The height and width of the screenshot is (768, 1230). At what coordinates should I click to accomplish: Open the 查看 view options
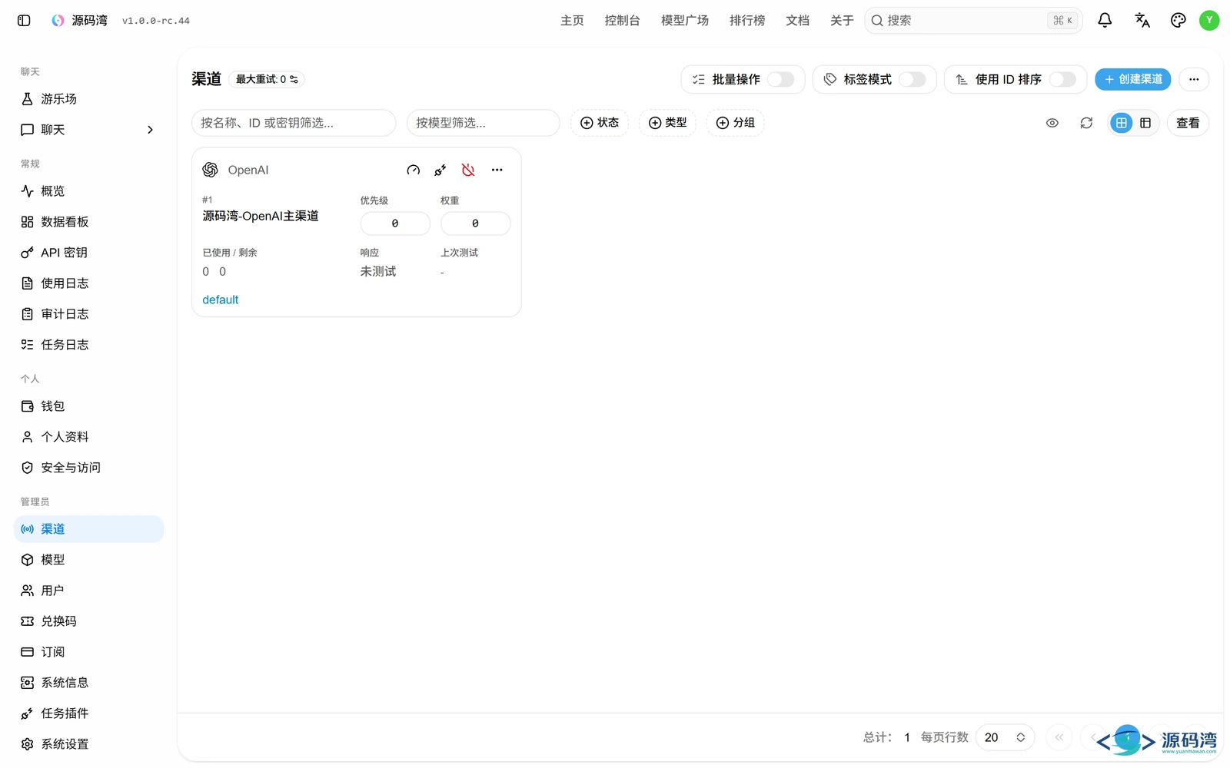(1188, 123)
